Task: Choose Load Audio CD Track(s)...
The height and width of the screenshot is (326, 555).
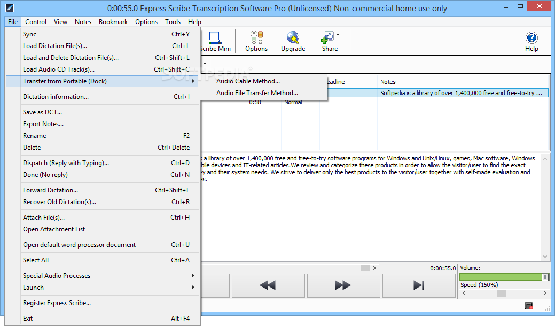Action: (x=103, y=69)
